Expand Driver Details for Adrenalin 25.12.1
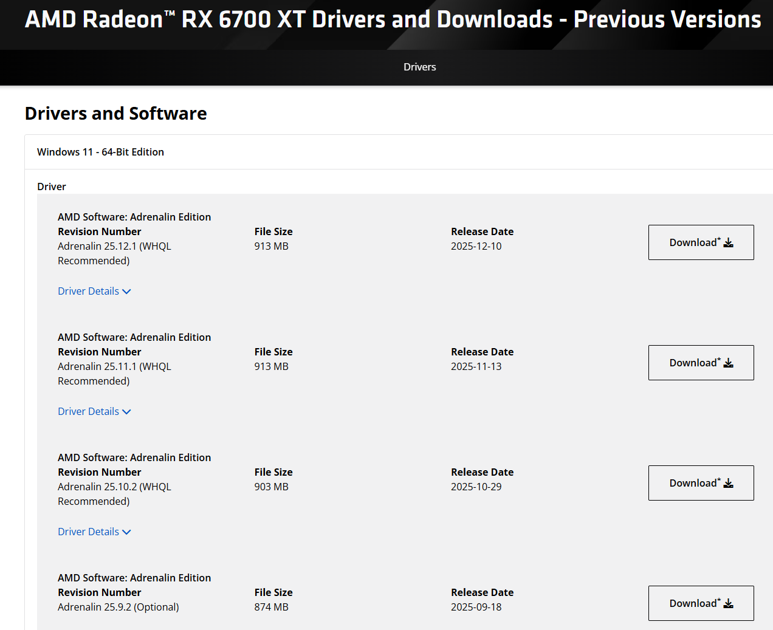 click(94, 291)
